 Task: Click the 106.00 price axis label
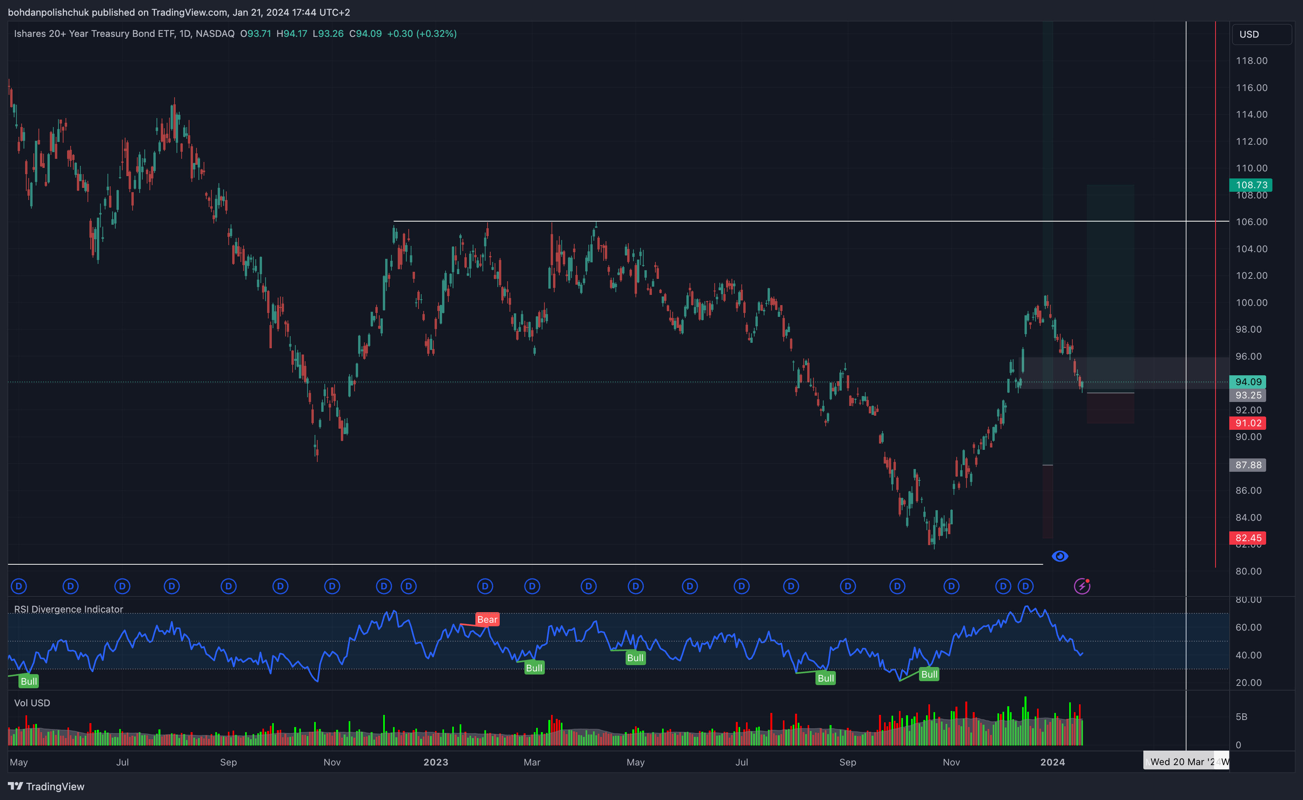pyautogui.click(x=1252, y=222)
